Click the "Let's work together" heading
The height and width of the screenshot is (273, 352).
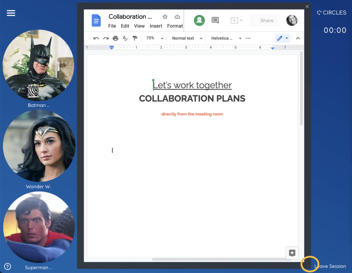192,85
